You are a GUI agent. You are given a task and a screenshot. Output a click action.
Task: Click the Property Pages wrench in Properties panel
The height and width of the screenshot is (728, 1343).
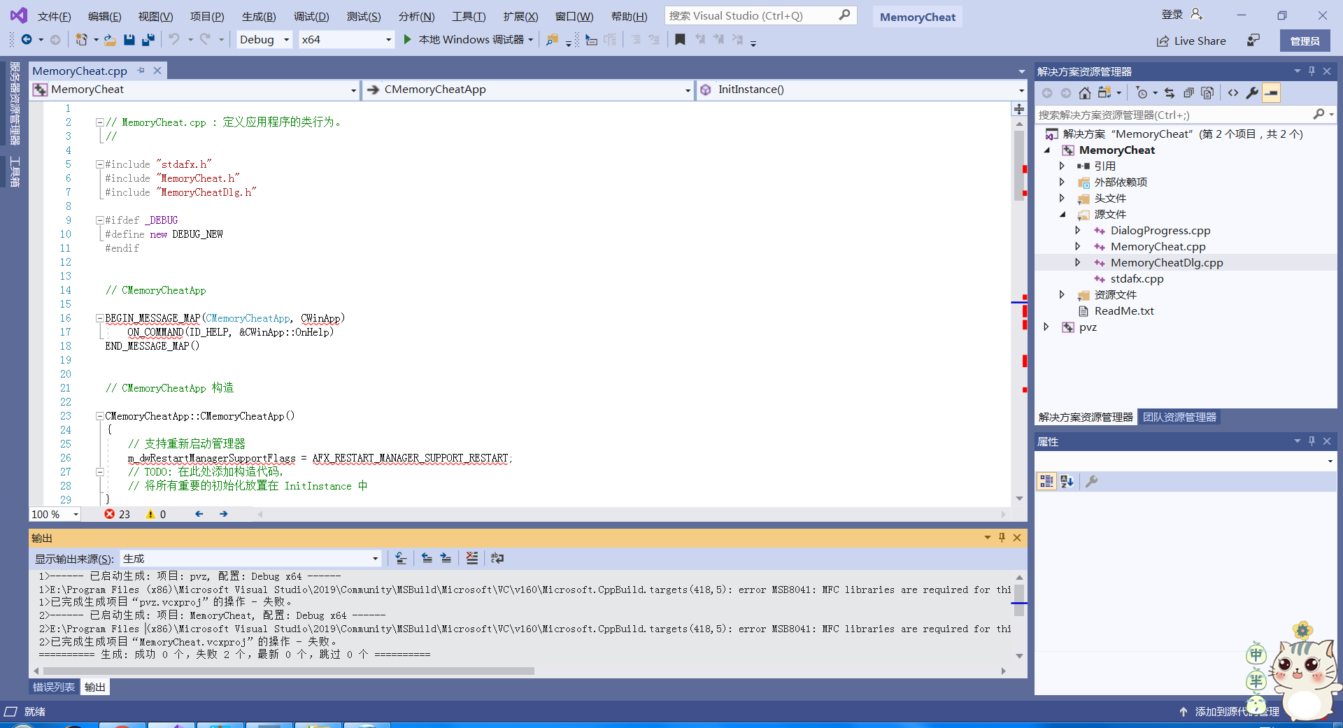(x=1091, y=481)
